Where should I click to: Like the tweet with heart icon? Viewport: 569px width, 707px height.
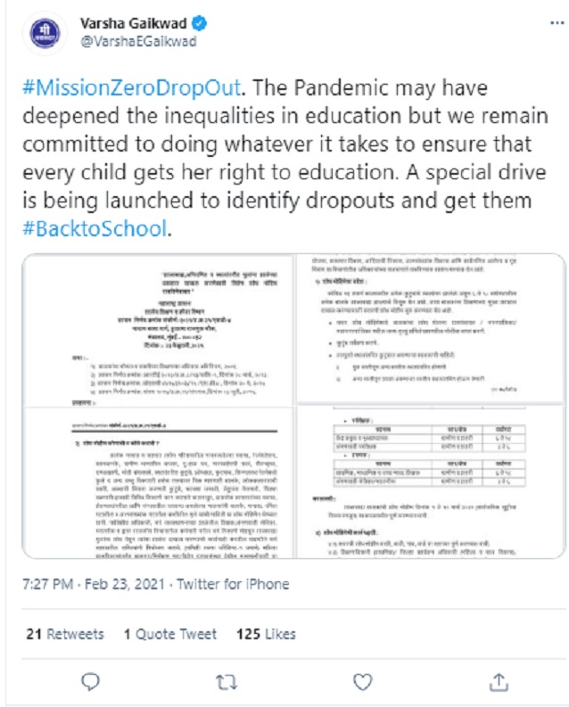(362, 681)
